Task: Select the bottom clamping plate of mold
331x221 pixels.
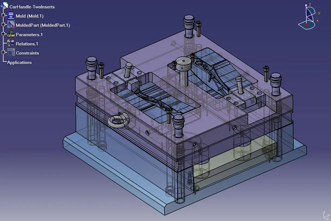Action: [185, 175]
